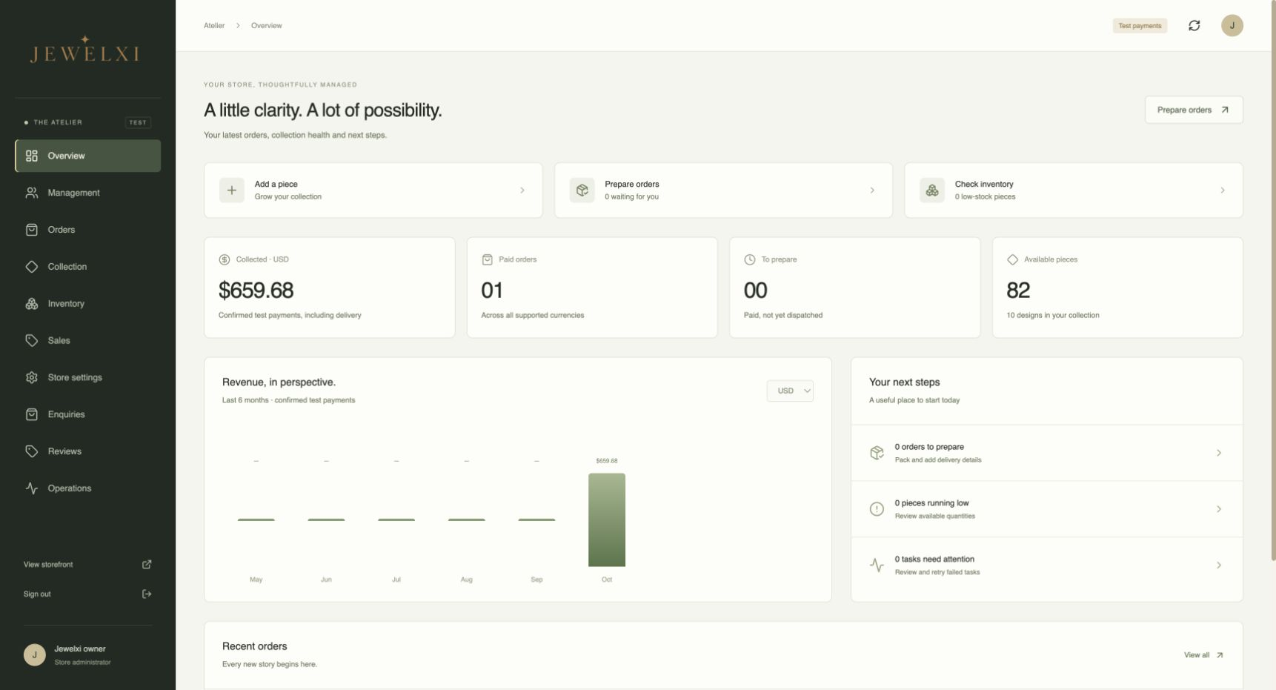Open Sales in the sidebar
The image size is (1276, 690).
(x=87, y=341)
